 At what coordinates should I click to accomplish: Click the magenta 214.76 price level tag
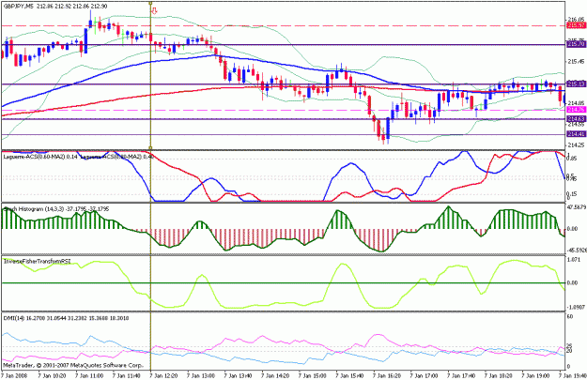[x=577, y=110]
